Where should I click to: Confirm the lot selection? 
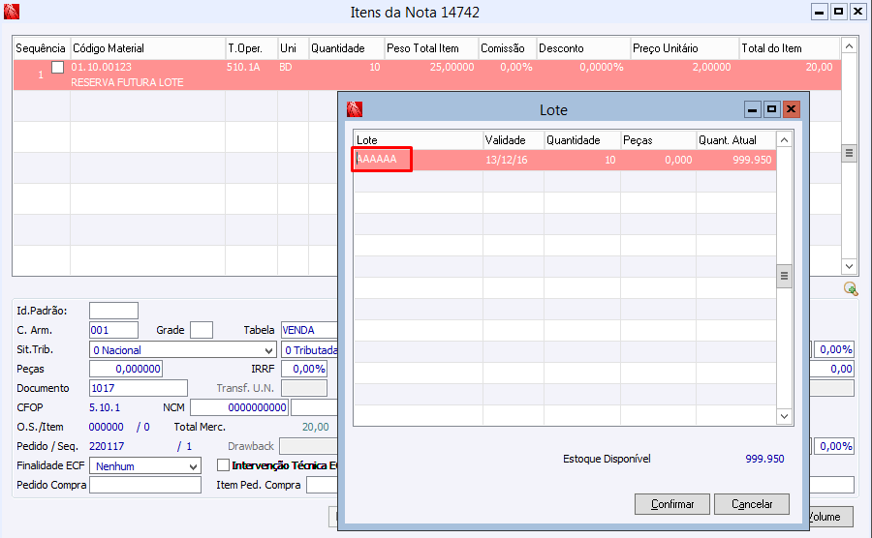click(x=671, y=504)
